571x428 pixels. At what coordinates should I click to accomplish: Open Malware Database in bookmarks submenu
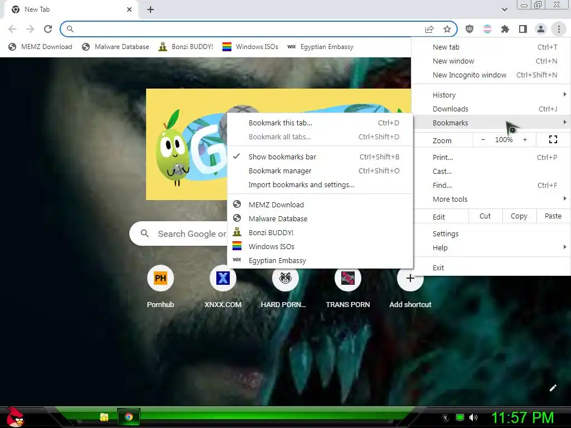(320, 218)
